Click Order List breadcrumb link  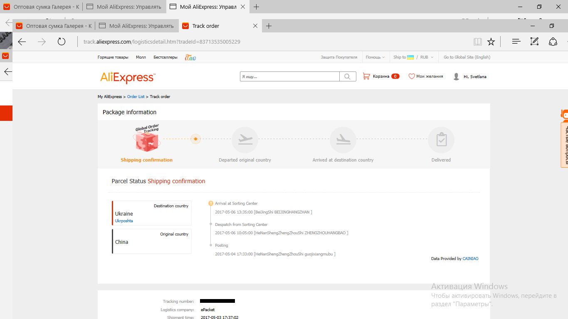(x=136, y=97)
